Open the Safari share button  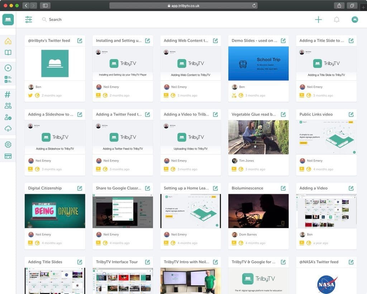(339, 6)
